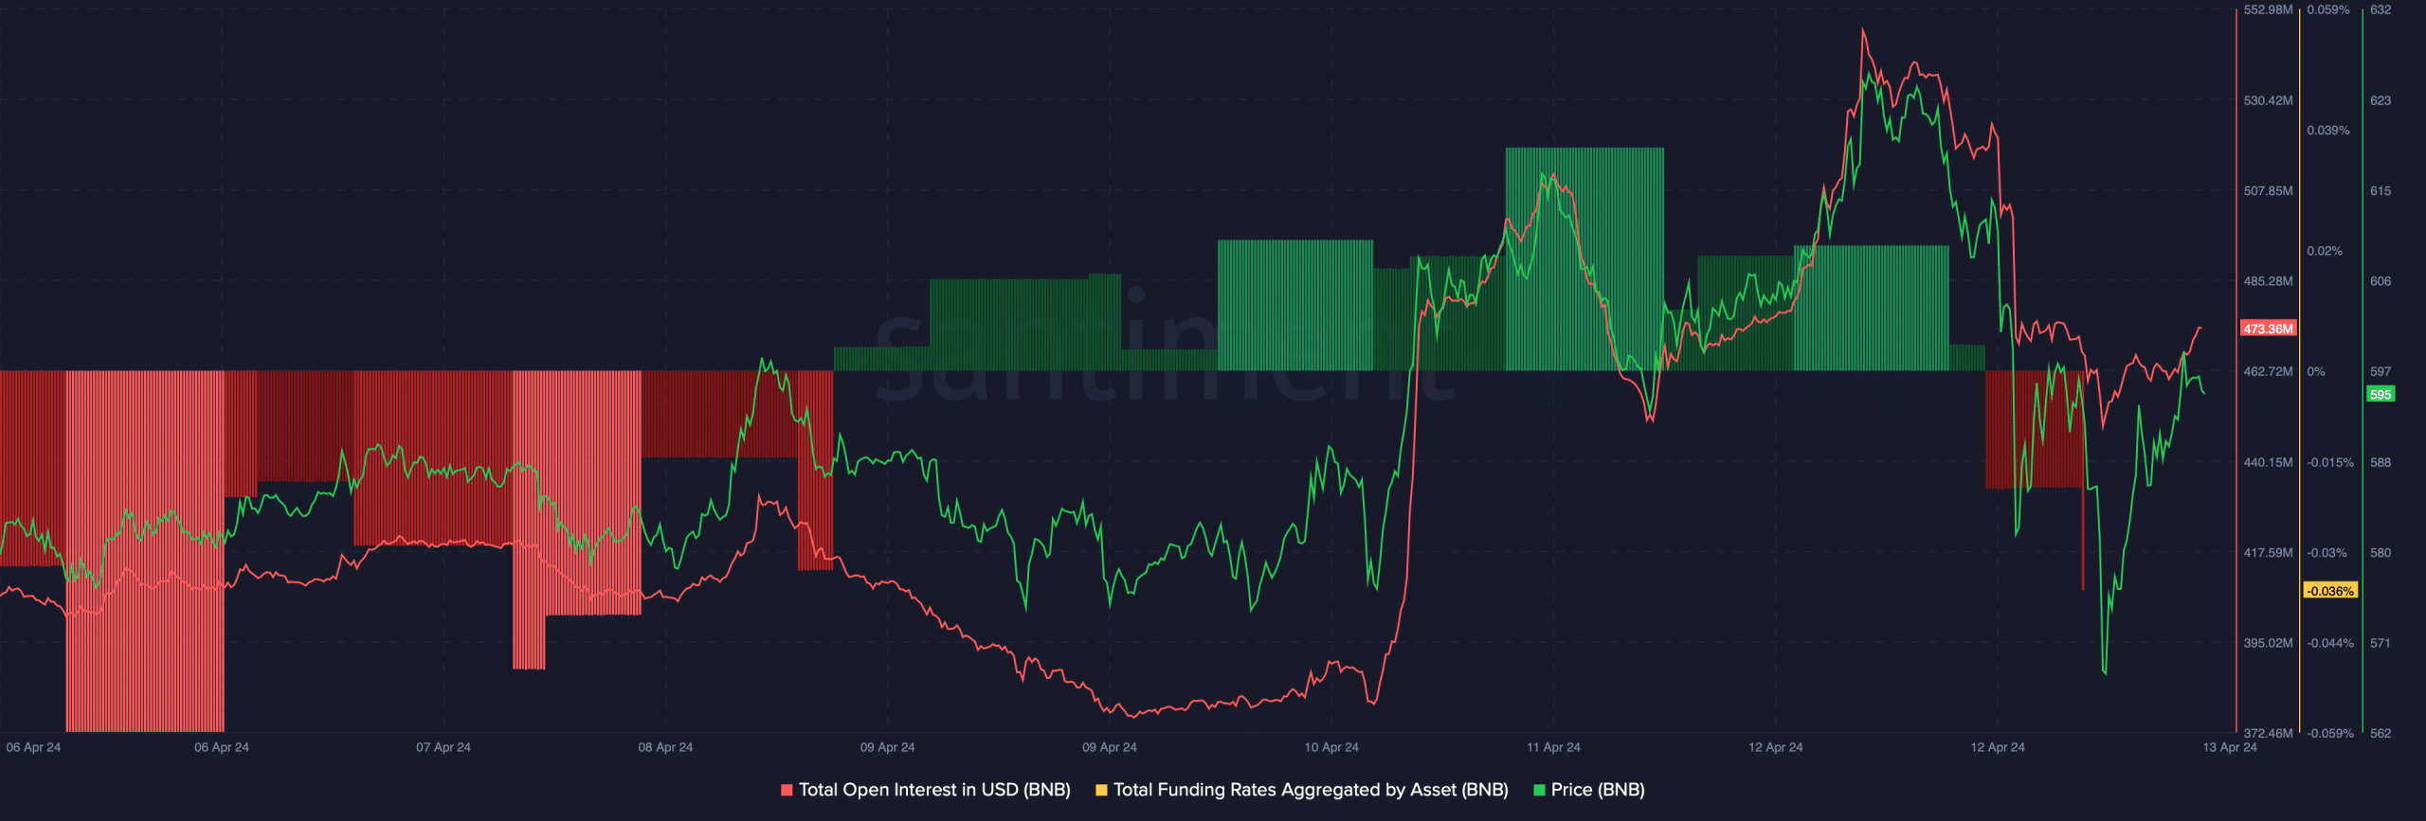Click the 417.59M axis label
Screen dimensions: 2426x821
pyautogui.click(x=2268, y=553)
